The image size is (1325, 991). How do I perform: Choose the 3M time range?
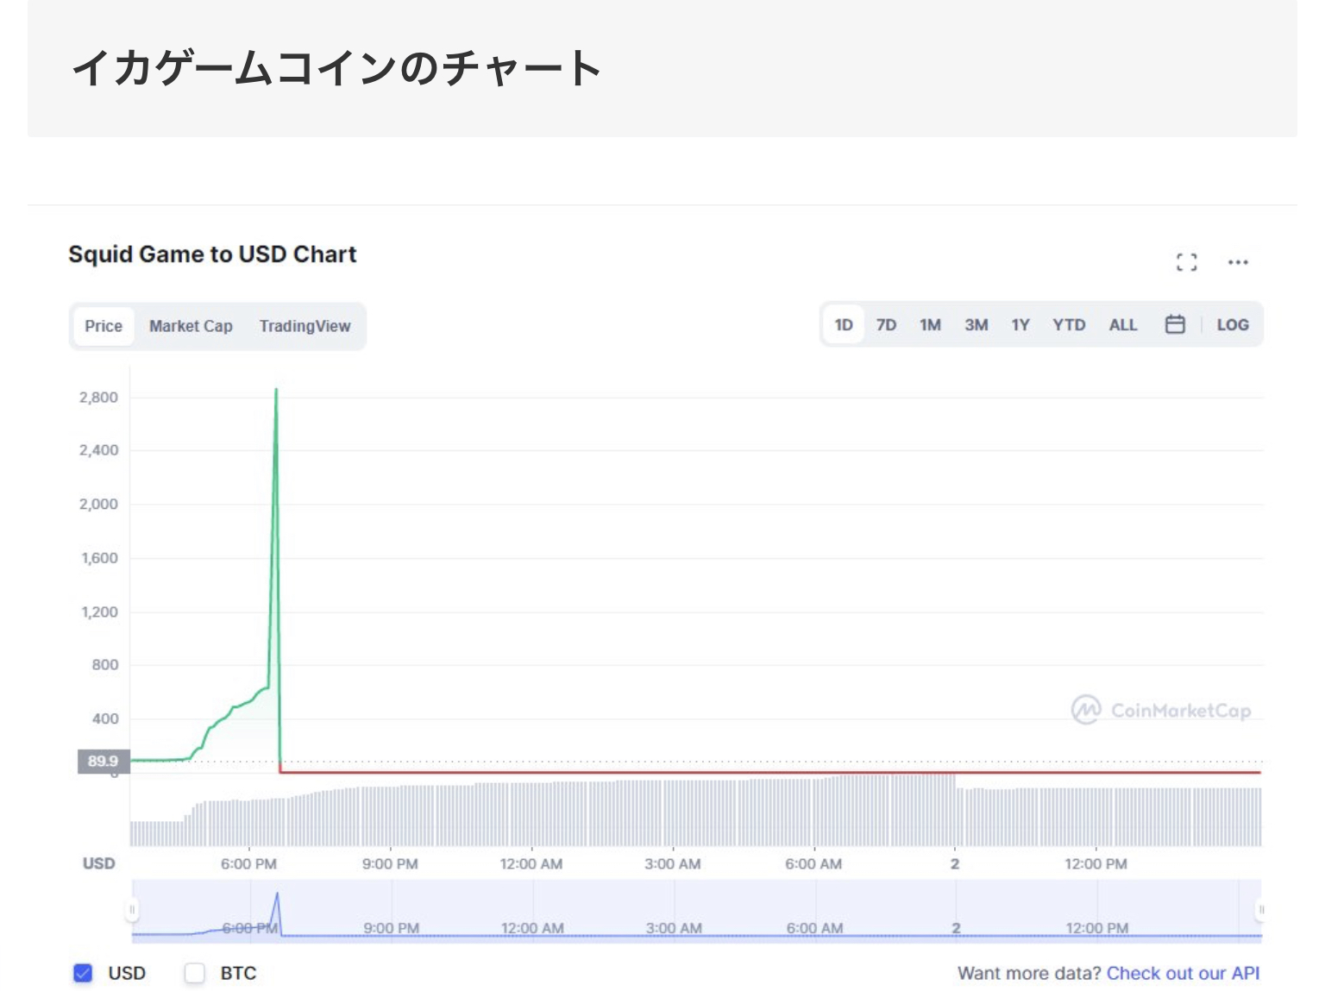pos(976,325)
